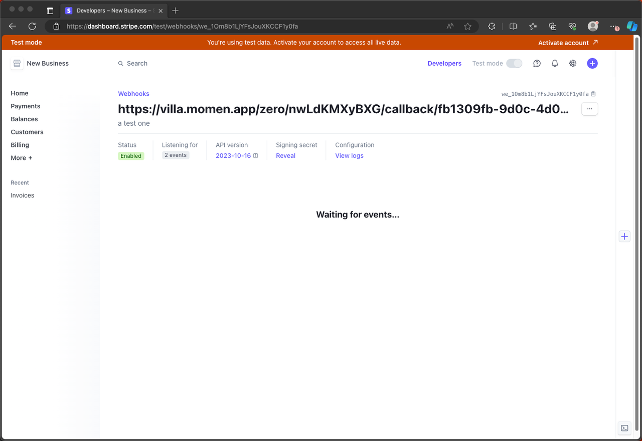The image size is (642, 441).
Task: Open recent Invoices in the sidebar
Action: [x=23, y=195]
